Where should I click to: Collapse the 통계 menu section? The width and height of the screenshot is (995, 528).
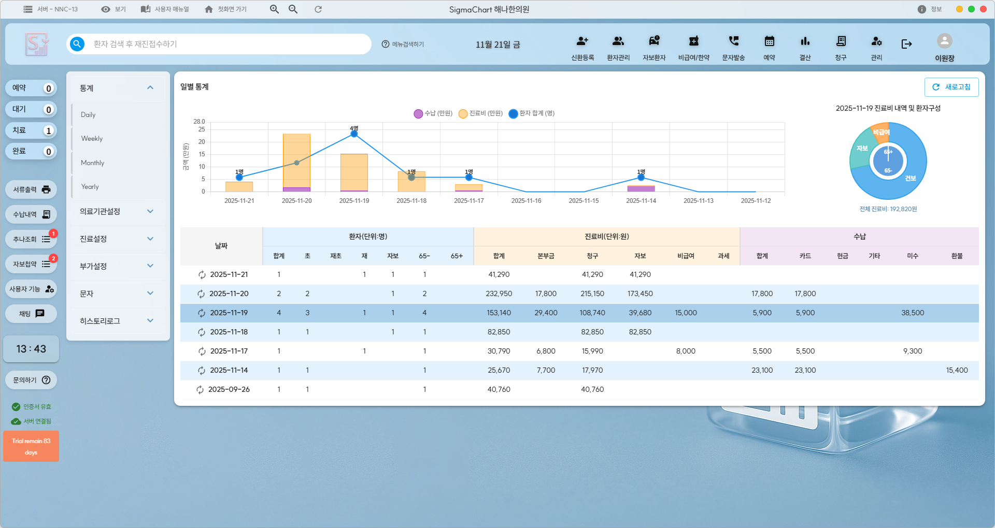(x=150, y=88)
